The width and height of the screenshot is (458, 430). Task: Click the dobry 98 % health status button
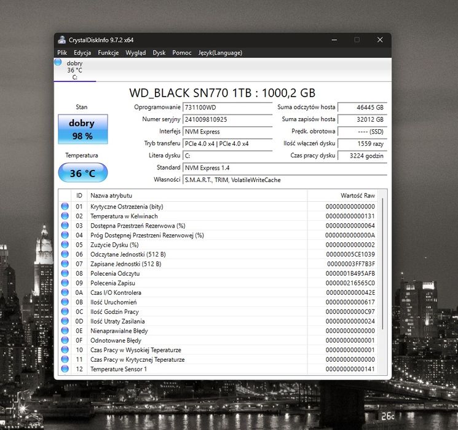(x=83, y=129)
